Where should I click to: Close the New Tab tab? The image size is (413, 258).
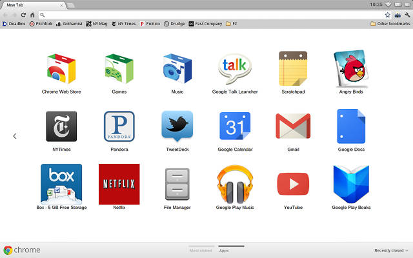(x=61, y=5)
